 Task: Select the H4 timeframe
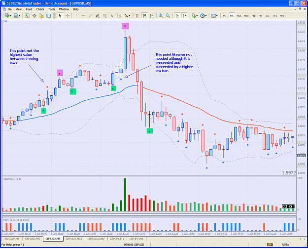[x=261, y=16]
